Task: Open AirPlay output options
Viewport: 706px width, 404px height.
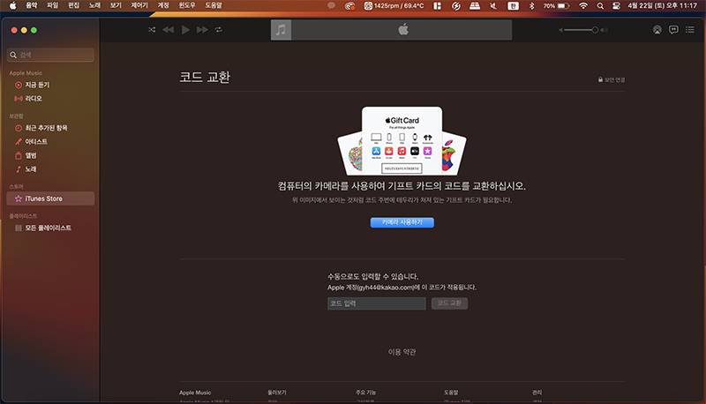Action: pyautogui.click(x=657, y=30)
